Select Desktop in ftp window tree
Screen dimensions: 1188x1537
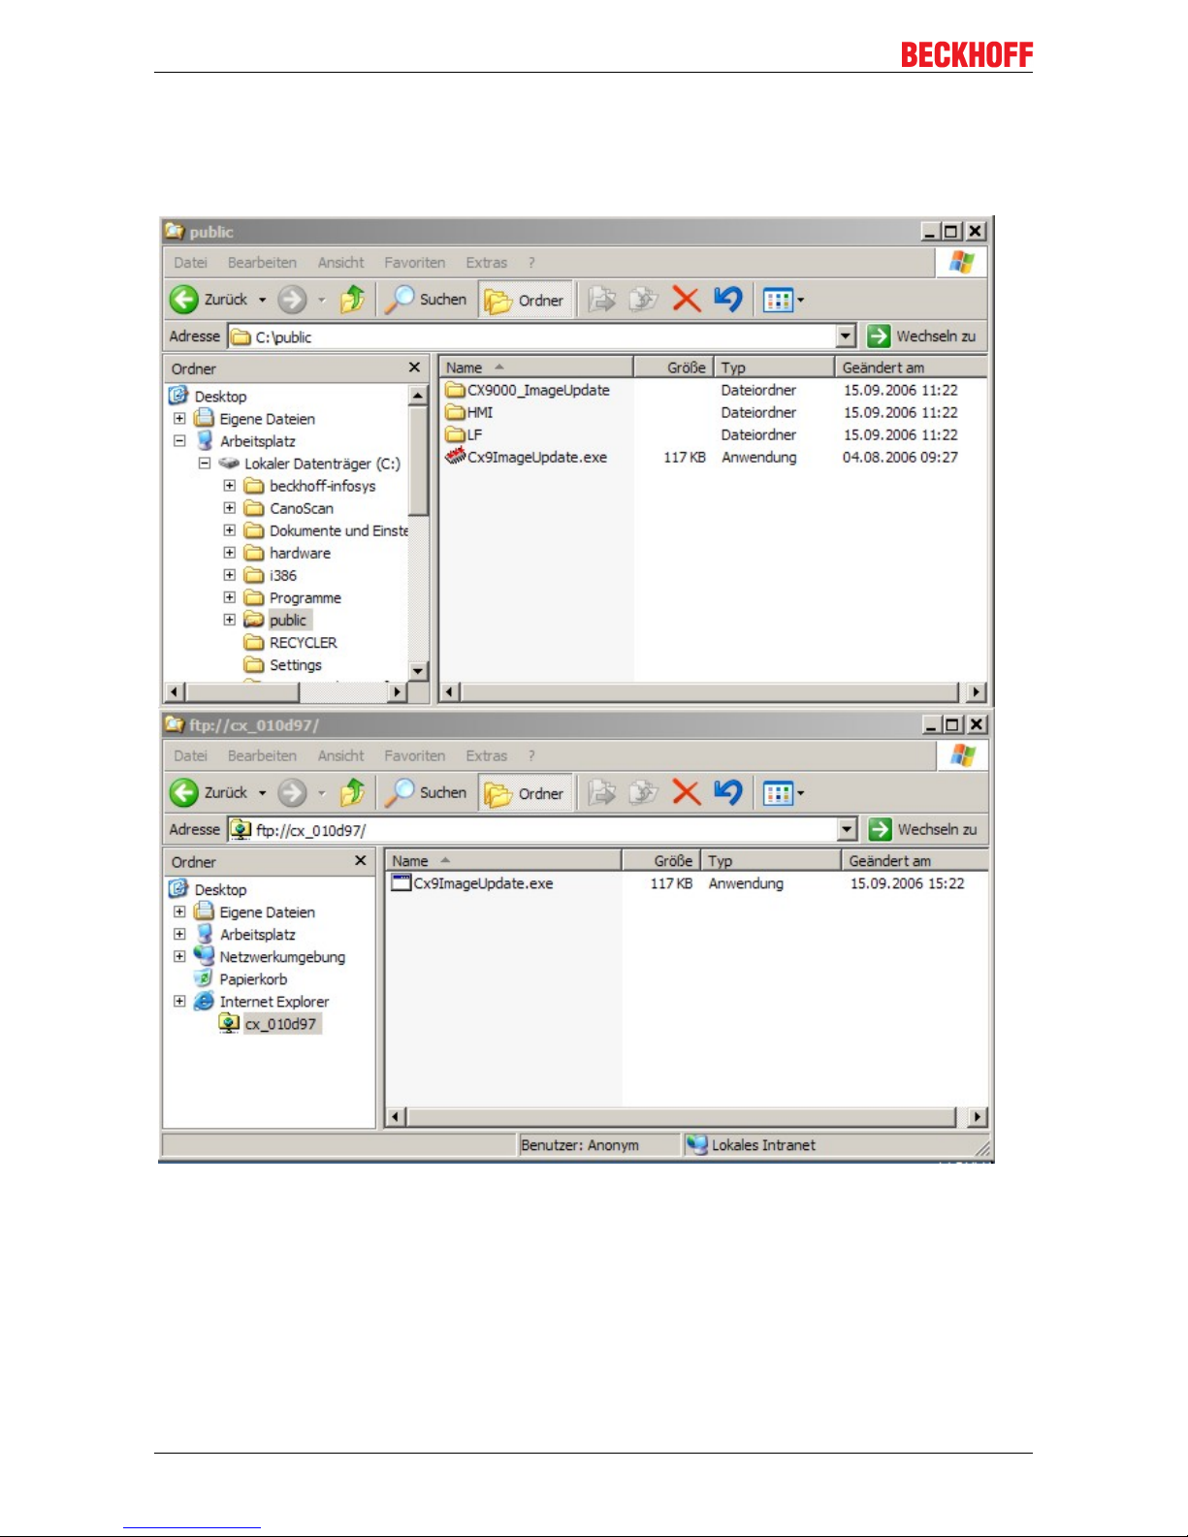point(220,890)
